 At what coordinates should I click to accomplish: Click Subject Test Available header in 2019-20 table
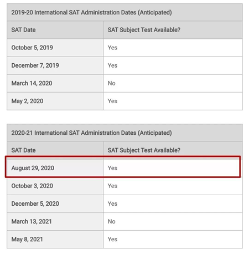(144, 30)
